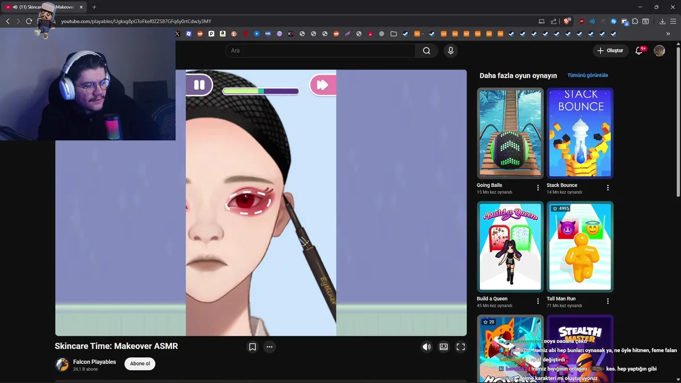This screenshot has width=681, height=383.
Task: Open the account avatar menu
Action: pyautogui.click(x=659, y=51)
